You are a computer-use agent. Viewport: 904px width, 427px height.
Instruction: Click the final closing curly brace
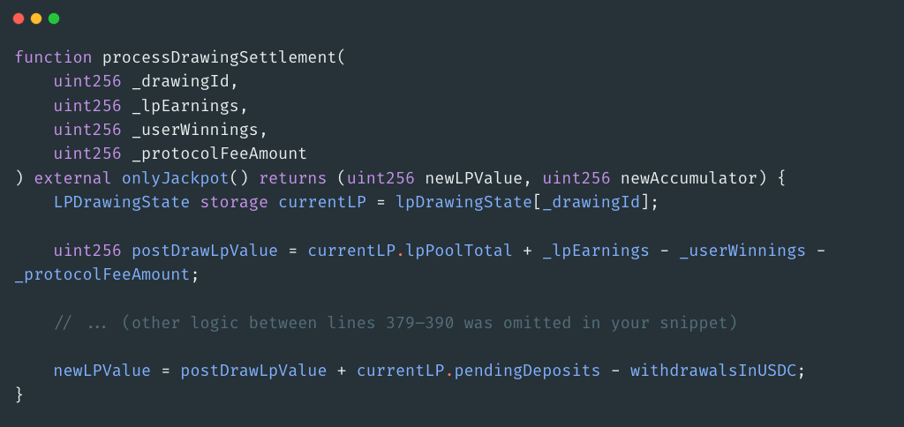19,394
